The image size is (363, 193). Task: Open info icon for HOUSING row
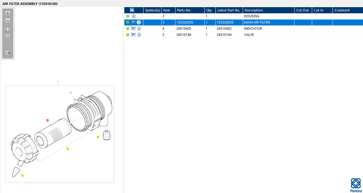(x=133, y=16)
